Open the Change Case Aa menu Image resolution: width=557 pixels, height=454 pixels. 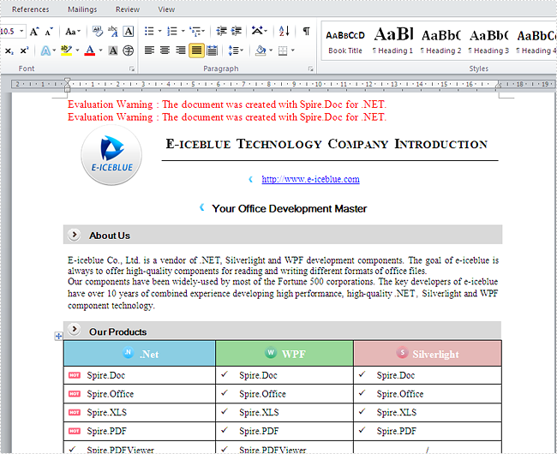coord(73,31)
